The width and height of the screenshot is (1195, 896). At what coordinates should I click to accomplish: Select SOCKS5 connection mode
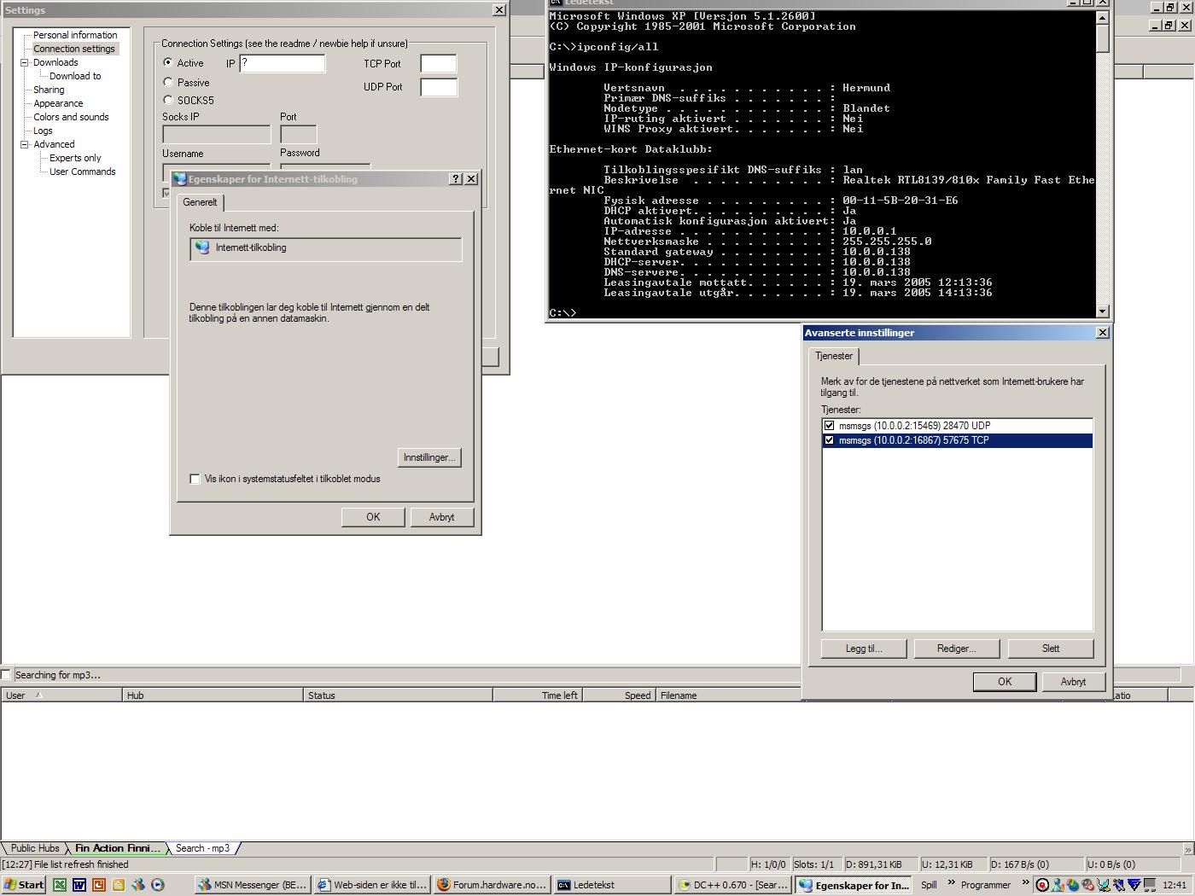[x=168, y=100]
